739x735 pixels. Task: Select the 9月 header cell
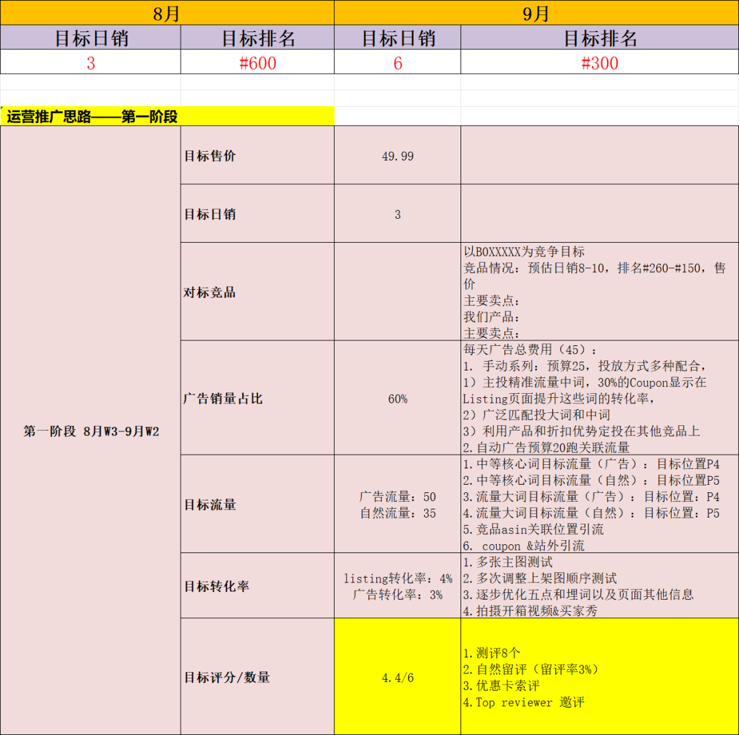pos(536,13)
